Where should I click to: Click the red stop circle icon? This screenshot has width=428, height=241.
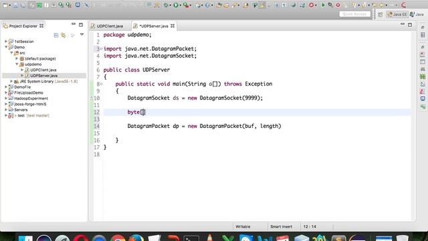[338, 5]
